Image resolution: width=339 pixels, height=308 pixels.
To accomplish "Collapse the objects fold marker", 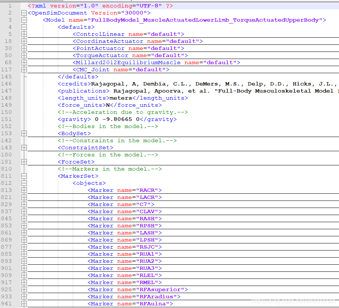I will tap(24, 183).
